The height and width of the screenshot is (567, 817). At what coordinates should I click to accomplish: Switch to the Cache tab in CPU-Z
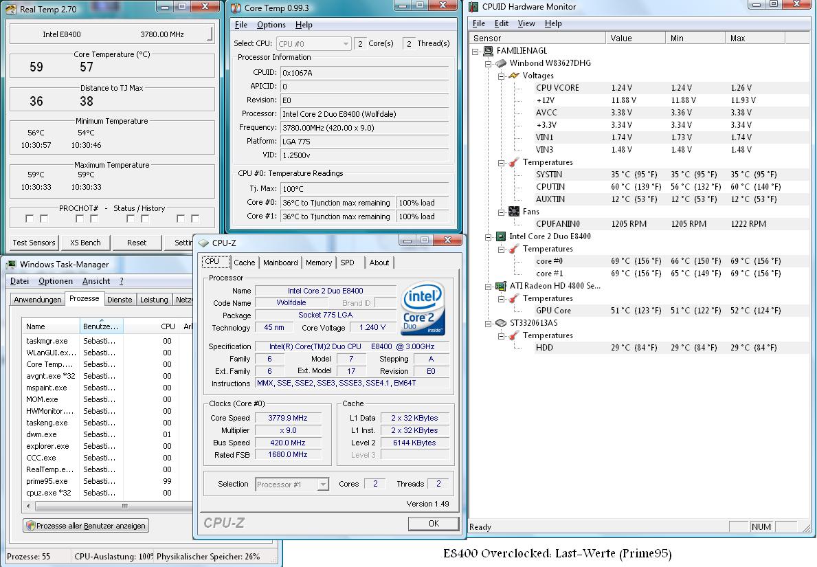tap(245, 263)
